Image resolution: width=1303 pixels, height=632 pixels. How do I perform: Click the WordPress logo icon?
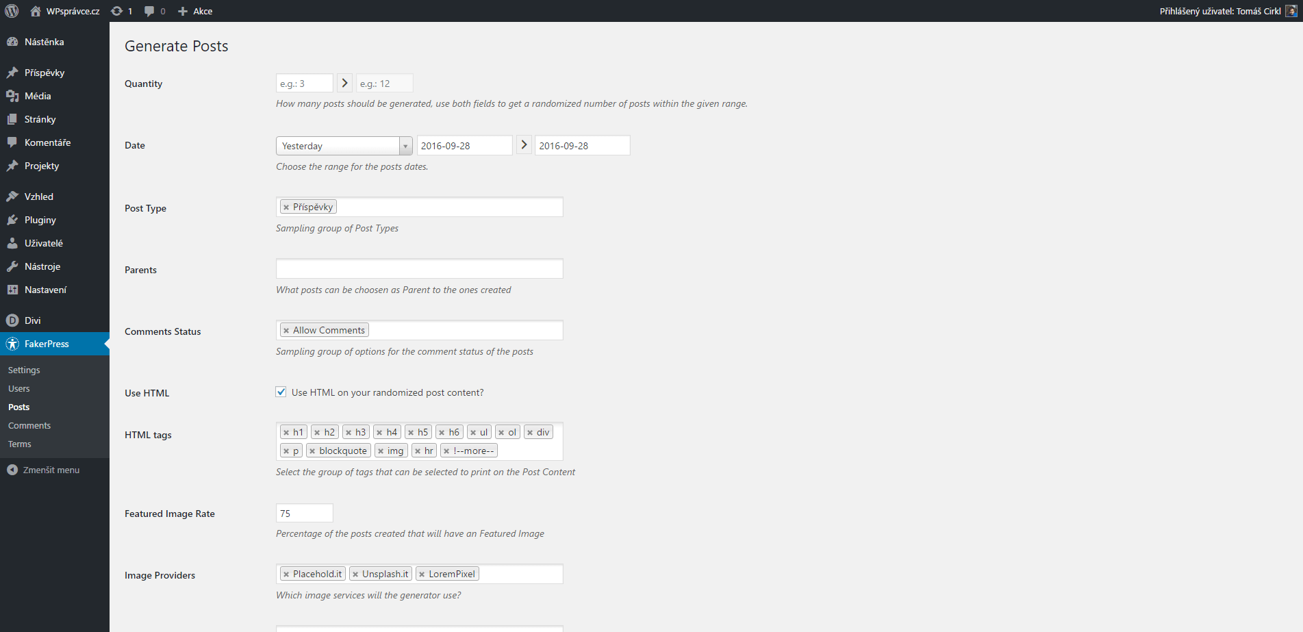[12, 11]
